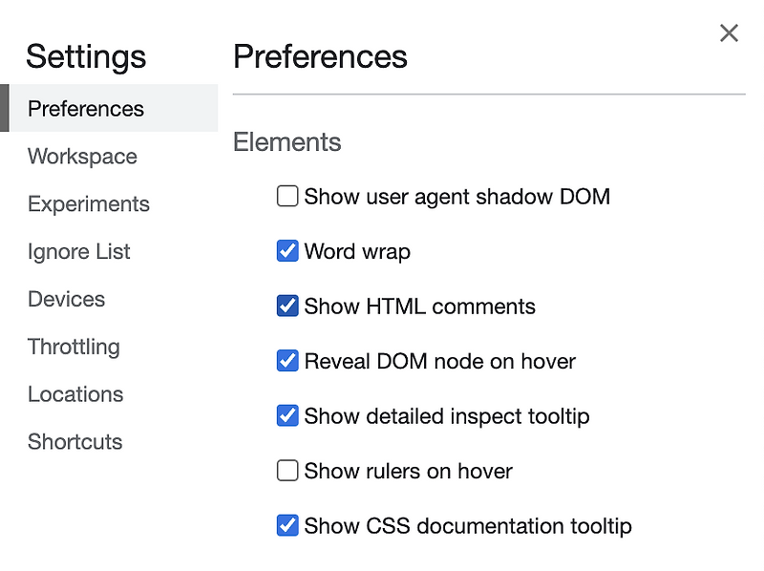Toggle Reveal DOM node on hover
The width and height of the screenshot is (764, 571).
pos(287,361)
